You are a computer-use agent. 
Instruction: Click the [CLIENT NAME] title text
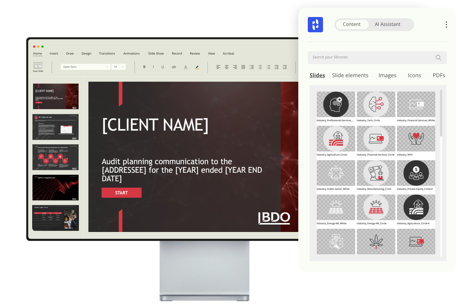[155, 125]
